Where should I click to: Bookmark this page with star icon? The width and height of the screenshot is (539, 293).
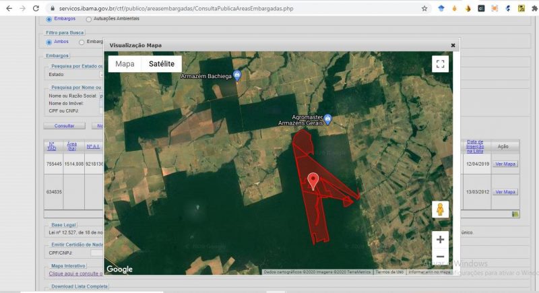(x=424, y=8)
